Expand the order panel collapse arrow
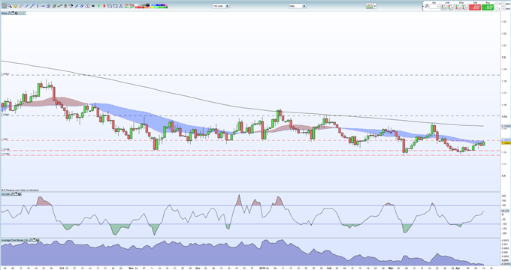The height and width of the screenshot is (270, 511). tap(422, 6)
